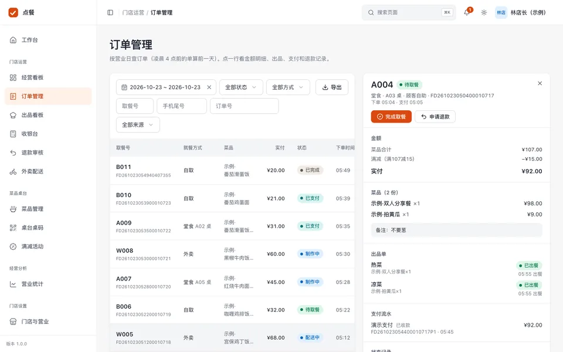Viewport: 563px width, 352px height.
Task: Open the date range picker 2026-10-23
Action: click(x=166, y=87)
